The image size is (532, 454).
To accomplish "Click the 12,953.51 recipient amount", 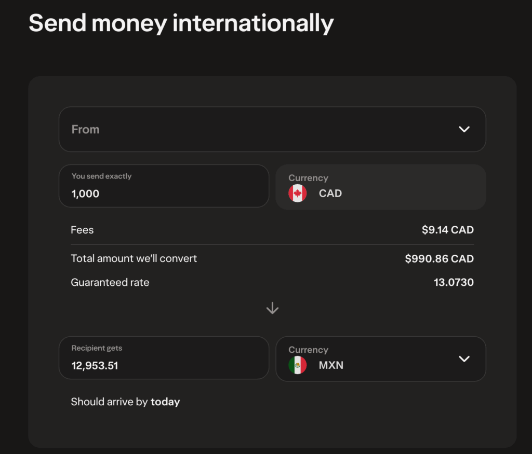I will pyautogui.click(x=94, y=365).
